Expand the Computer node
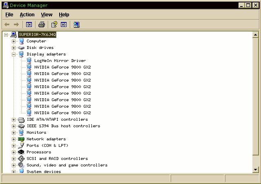 13,41
